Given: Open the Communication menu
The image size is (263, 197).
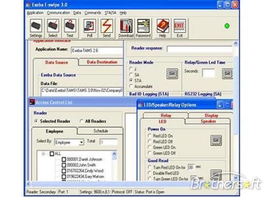Looking at the screenshot, I should click(58, 13).
